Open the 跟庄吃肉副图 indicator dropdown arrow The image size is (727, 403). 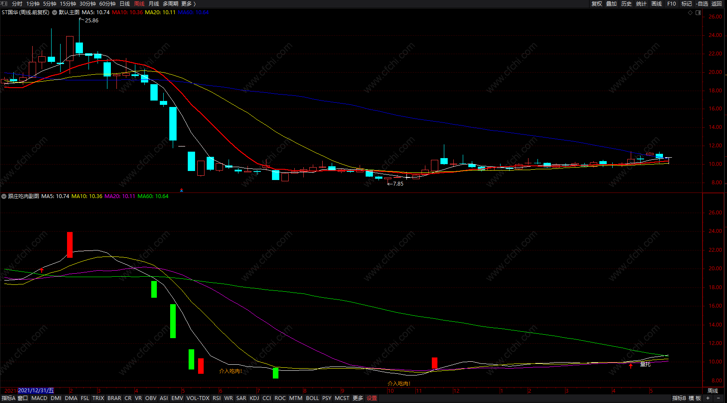(x=4, y=196)
